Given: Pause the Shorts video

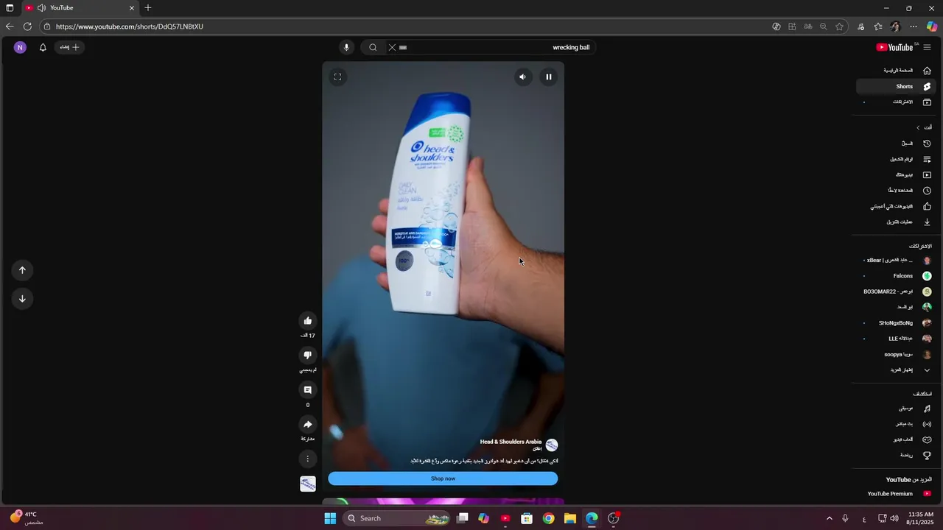Looking at the screenshot, I should 548,77.
